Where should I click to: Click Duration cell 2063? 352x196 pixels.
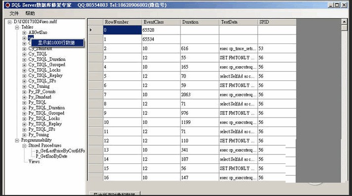[200, 94]
